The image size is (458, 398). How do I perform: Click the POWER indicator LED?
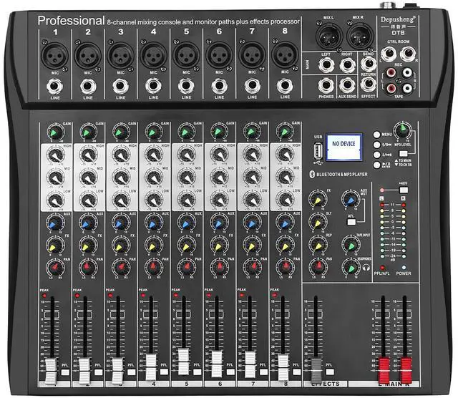click(x=404, y=268)
